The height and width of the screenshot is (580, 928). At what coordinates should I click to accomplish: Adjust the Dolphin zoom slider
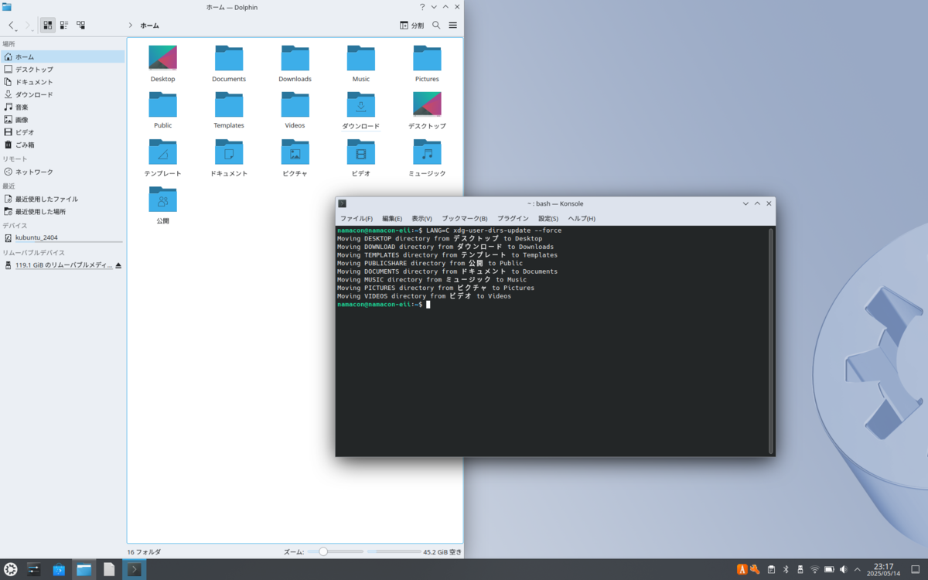click(335, 551)
